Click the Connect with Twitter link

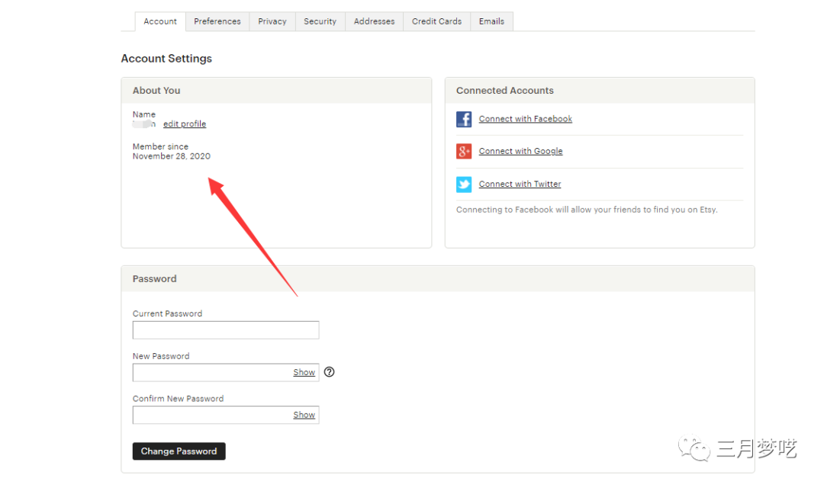520,185
